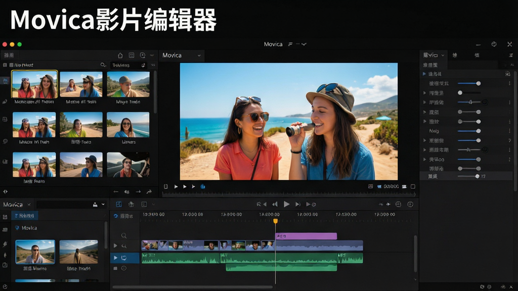The width and height of the screenshot is (518, 291).
Task: Open the brush tool in the left sidebar
Action: pos(5,102)
